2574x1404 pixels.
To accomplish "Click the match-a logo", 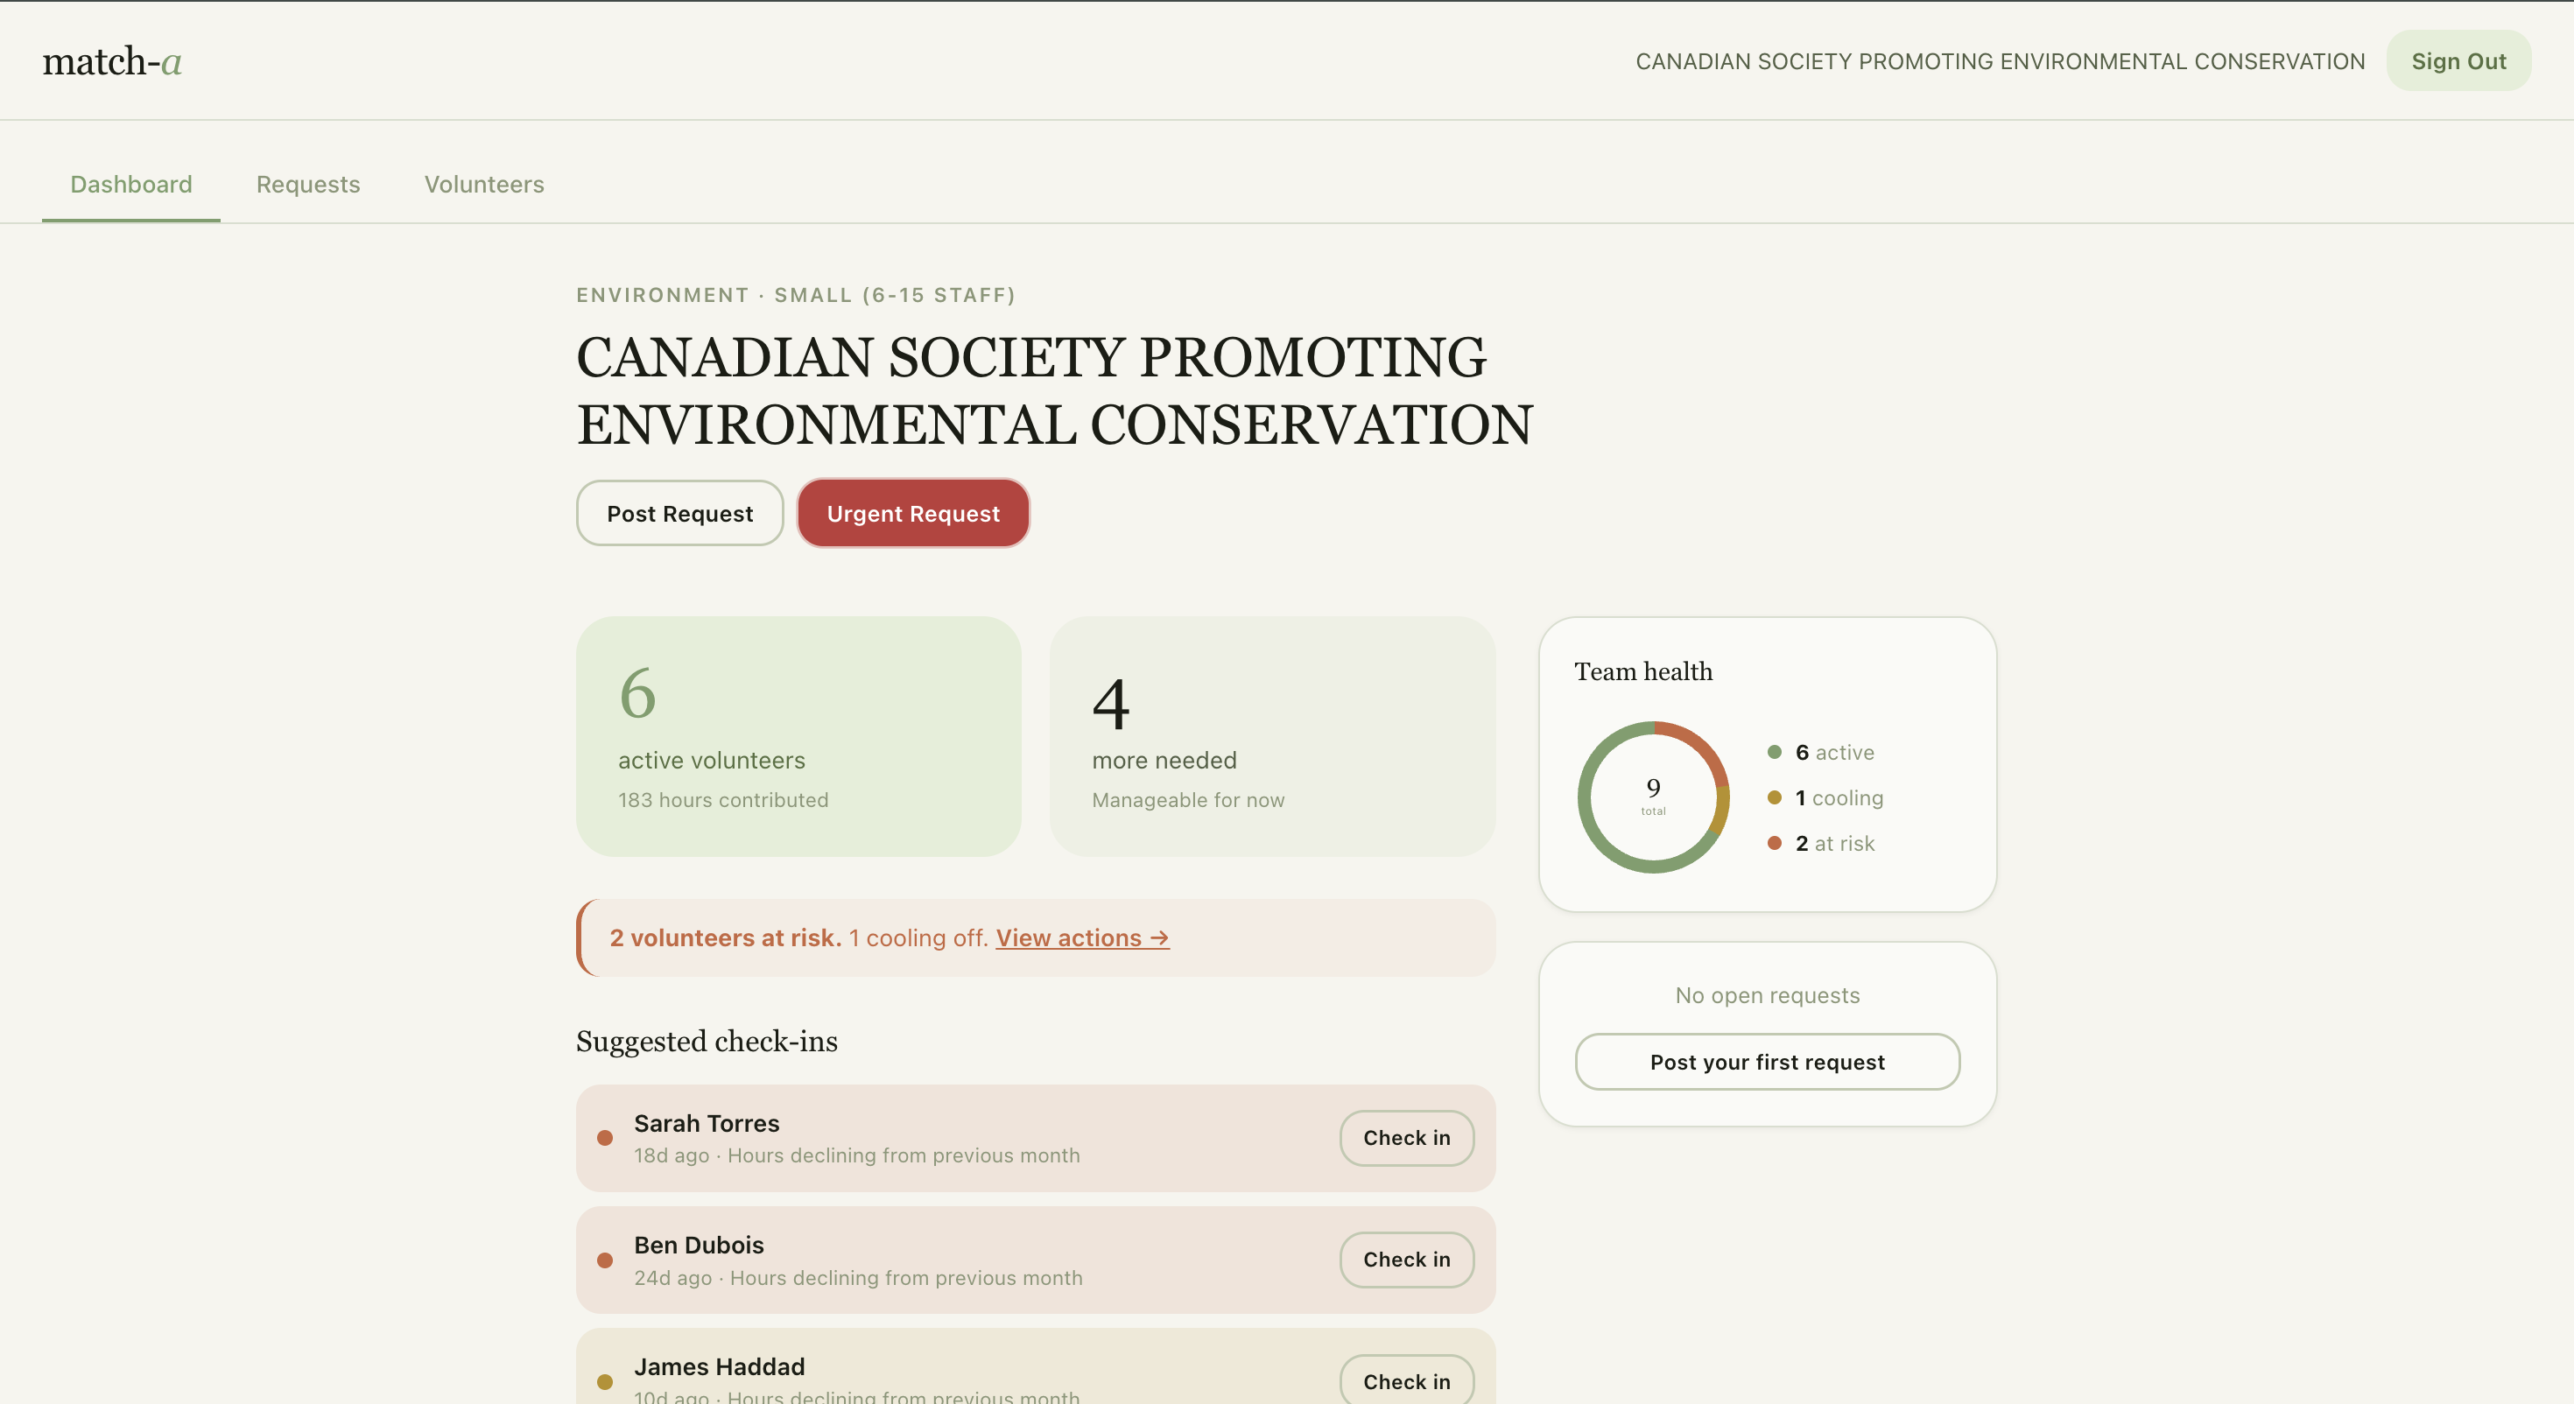I will click(x=112, y=62).
